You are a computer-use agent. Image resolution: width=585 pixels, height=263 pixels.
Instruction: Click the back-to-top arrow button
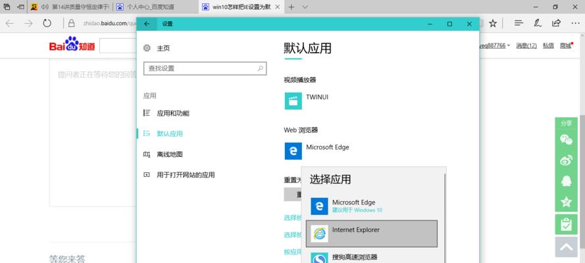567,247
